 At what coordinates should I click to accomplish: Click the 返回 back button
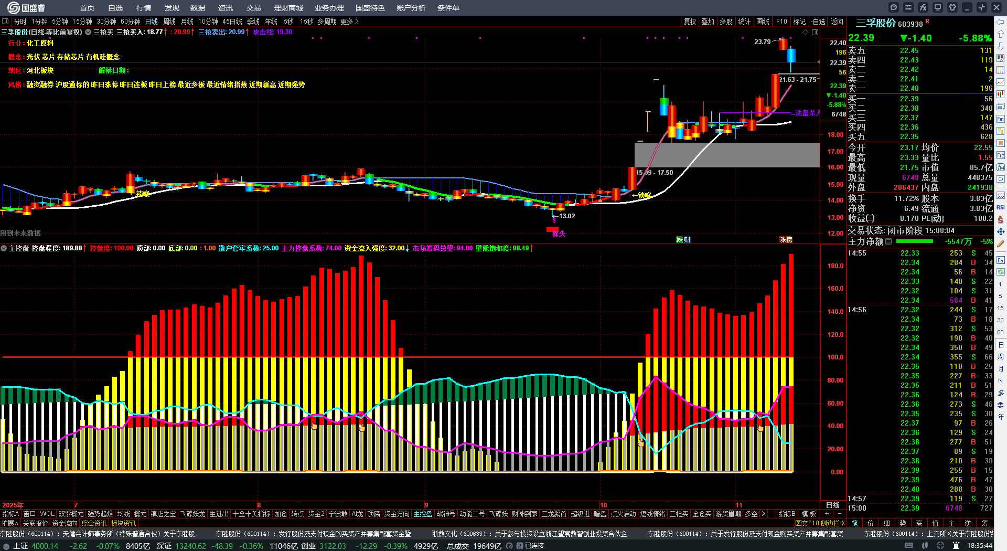[x=837, y=22]
